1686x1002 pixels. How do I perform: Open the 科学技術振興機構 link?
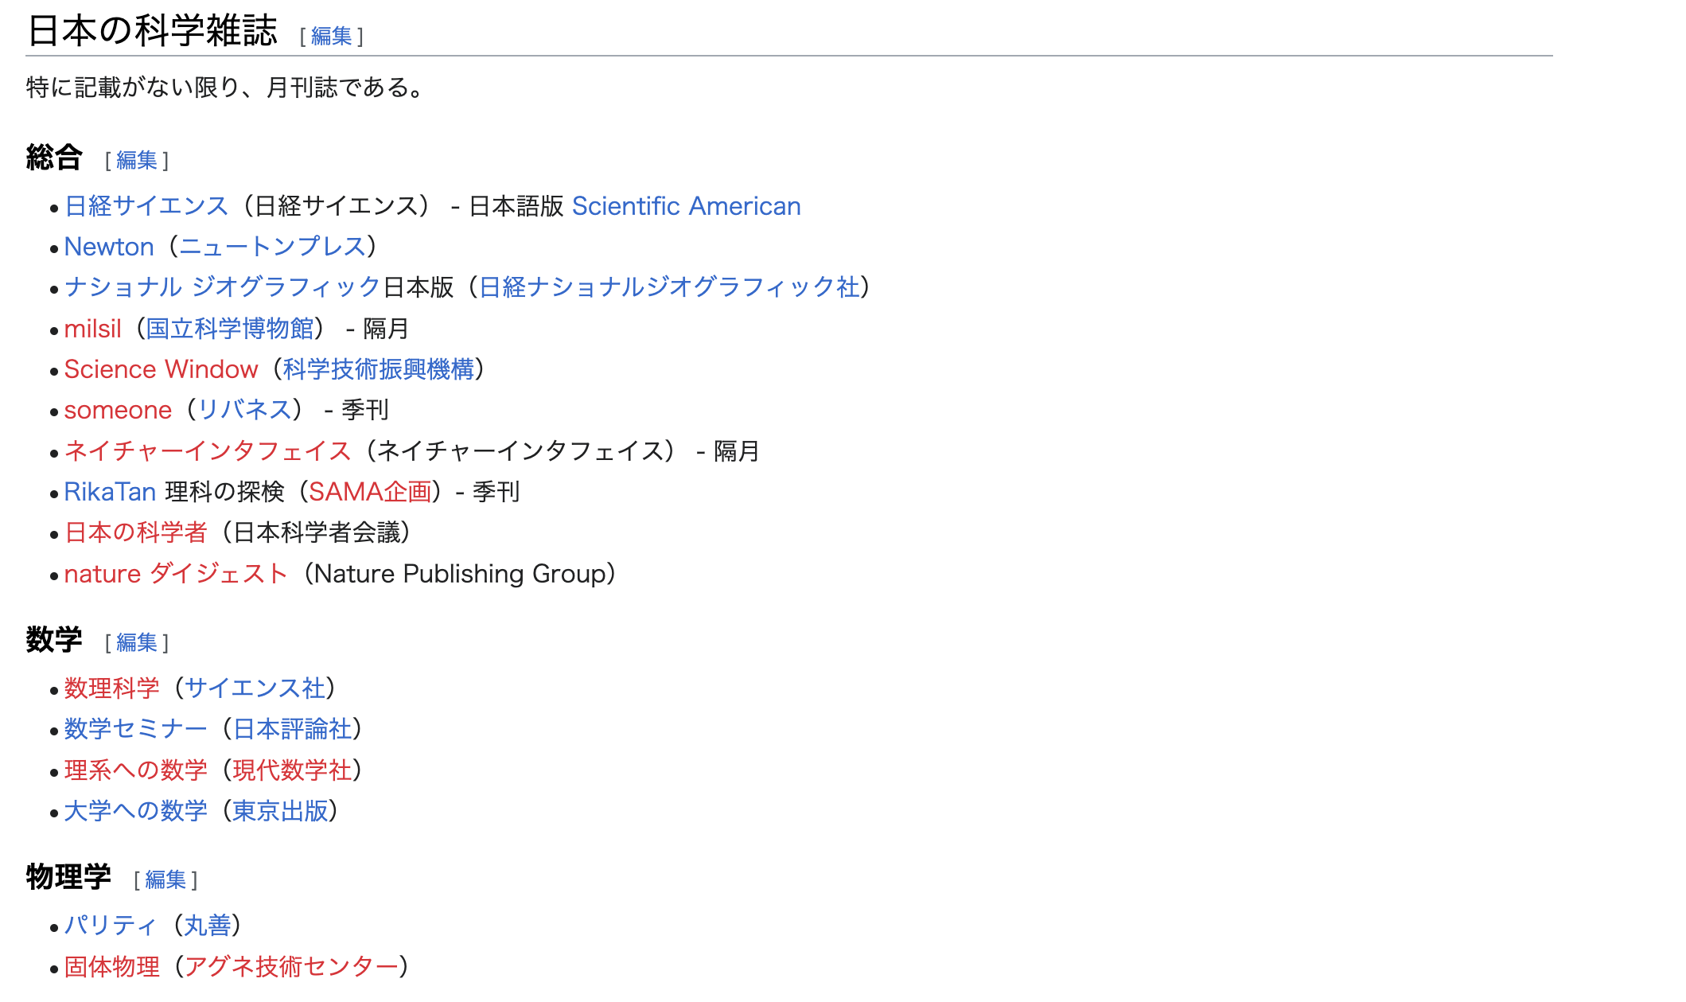pyautogui.click(x=379, y=369)
